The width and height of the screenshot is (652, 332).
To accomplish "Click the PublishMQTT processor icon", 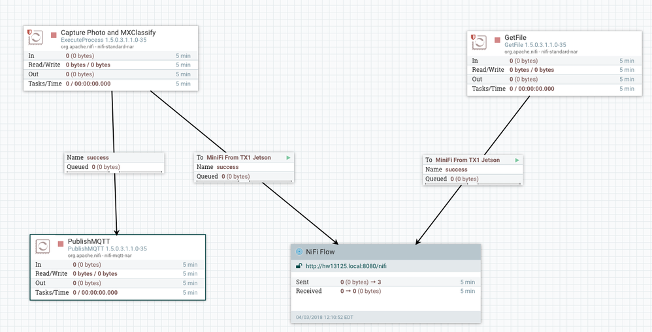I will [x=42, y=246].
